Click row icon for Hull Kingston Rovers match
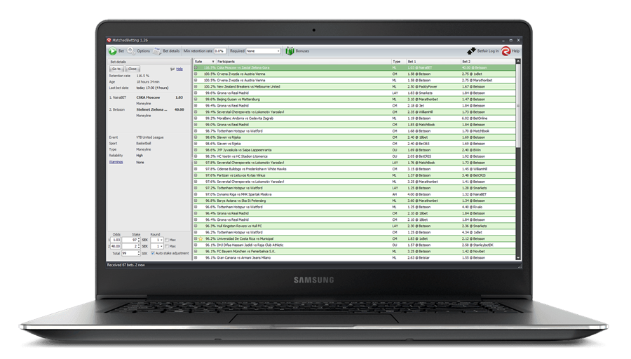631x359 pixels. [196, 226]
